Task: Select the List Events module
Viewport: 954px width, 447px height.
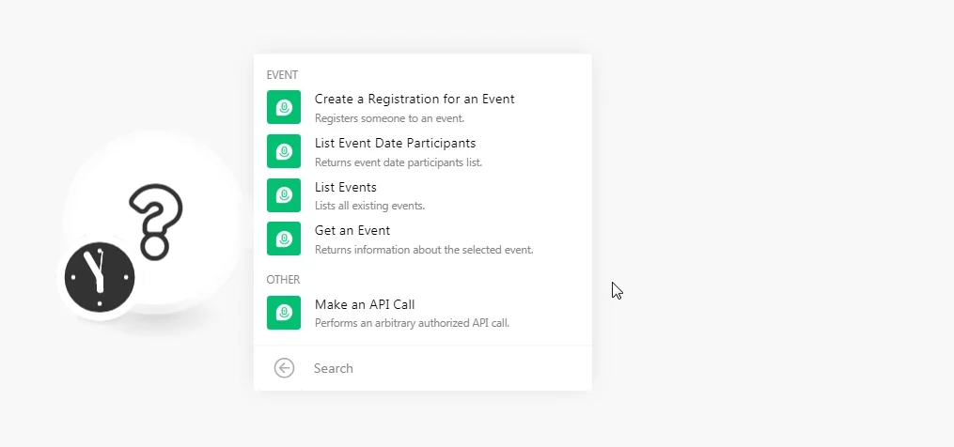Action: (423, 195)
